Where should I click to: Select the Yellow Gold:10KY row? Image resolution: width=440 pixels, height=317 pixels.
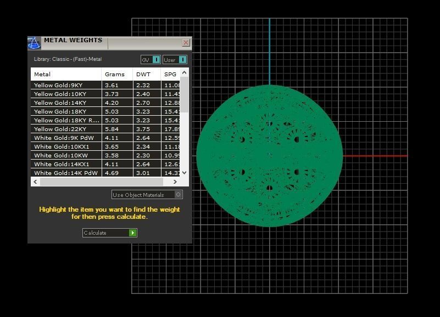(x=105, y=94)
